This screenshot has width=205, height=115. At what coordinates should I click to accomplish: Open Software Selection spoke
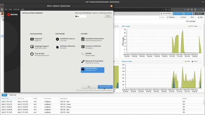coord(65,47)
